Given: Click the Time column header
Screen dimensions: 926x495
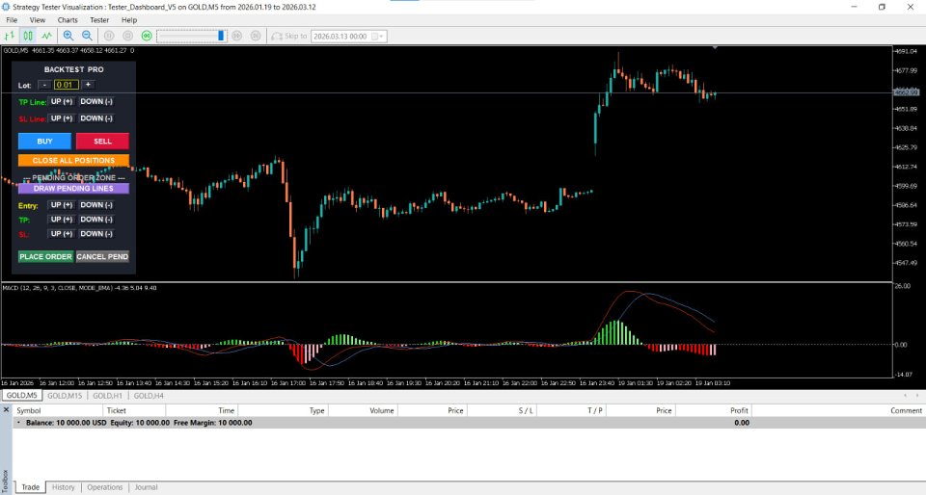Looking at the screenshot, I should click(202, 410).
